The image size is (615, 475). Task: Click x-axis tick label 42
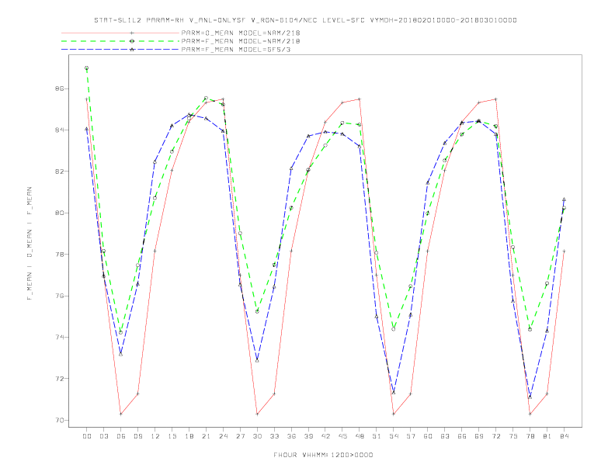[x=325, y=436]
